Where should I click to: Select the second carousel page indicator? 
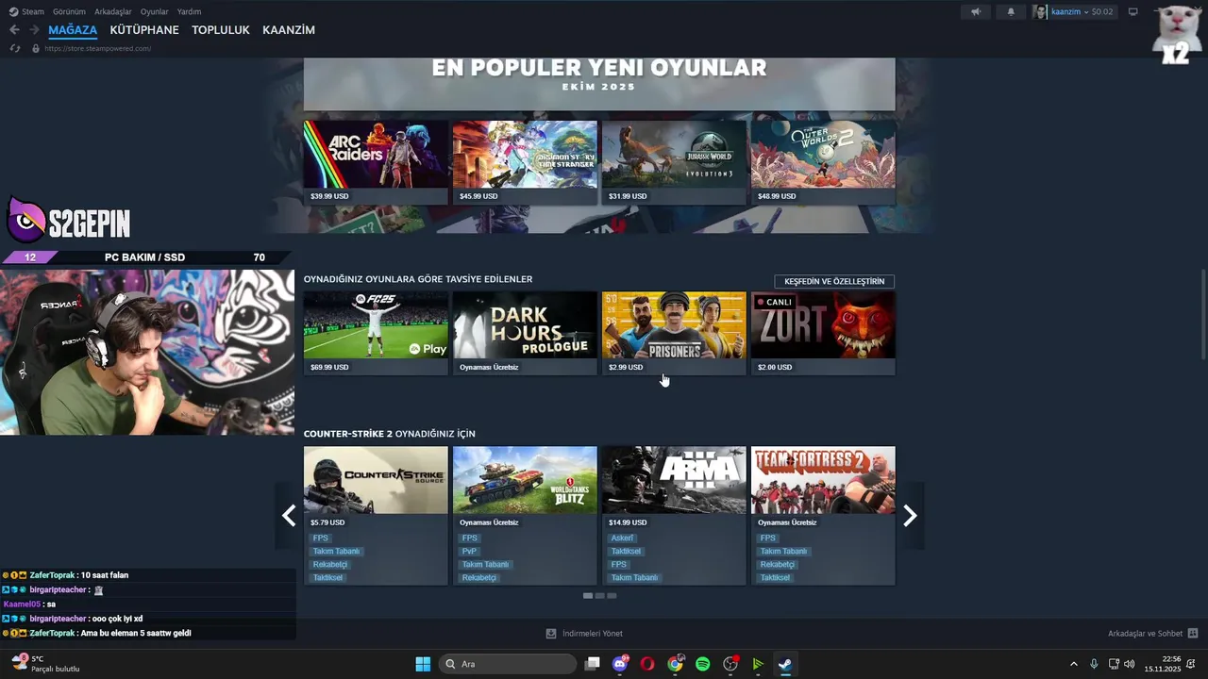point(599,596)
